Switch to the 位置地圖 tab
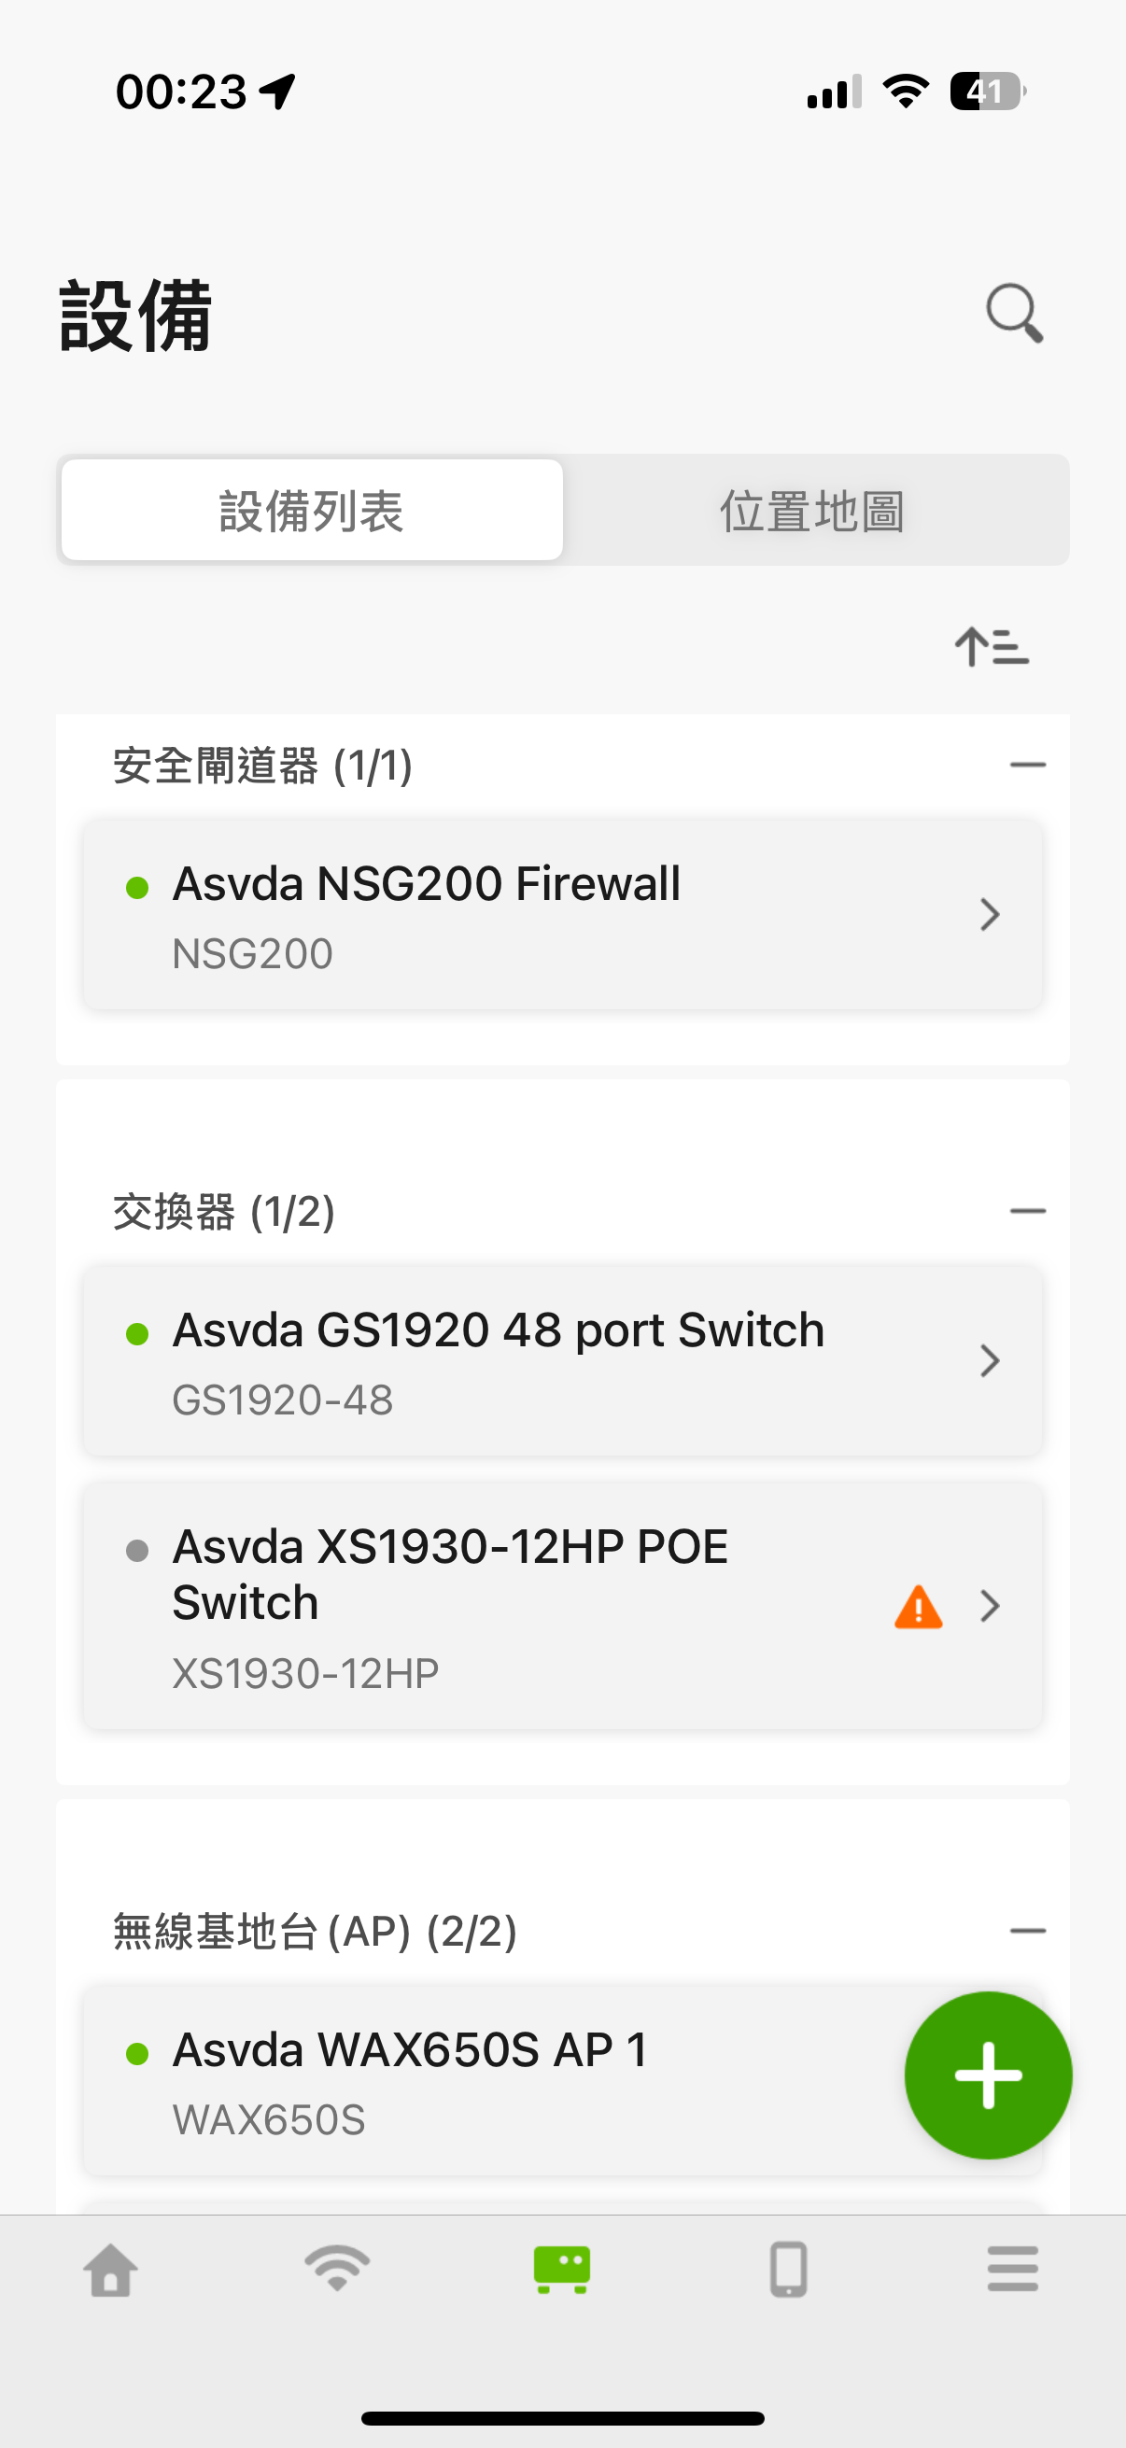Image resolution: width=1126 pixels, height=2448 pixels. tap(812, 511)
